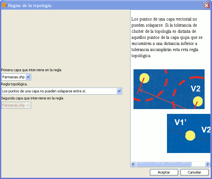Viewport: 212px width, 179px height.
Task: Click the first diagram with V2 label
Action: tap(169, 89)
